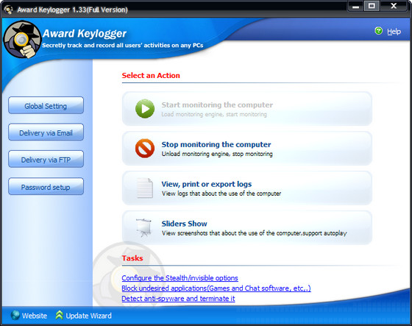Open the Help link text

click(x=394, y=32)
